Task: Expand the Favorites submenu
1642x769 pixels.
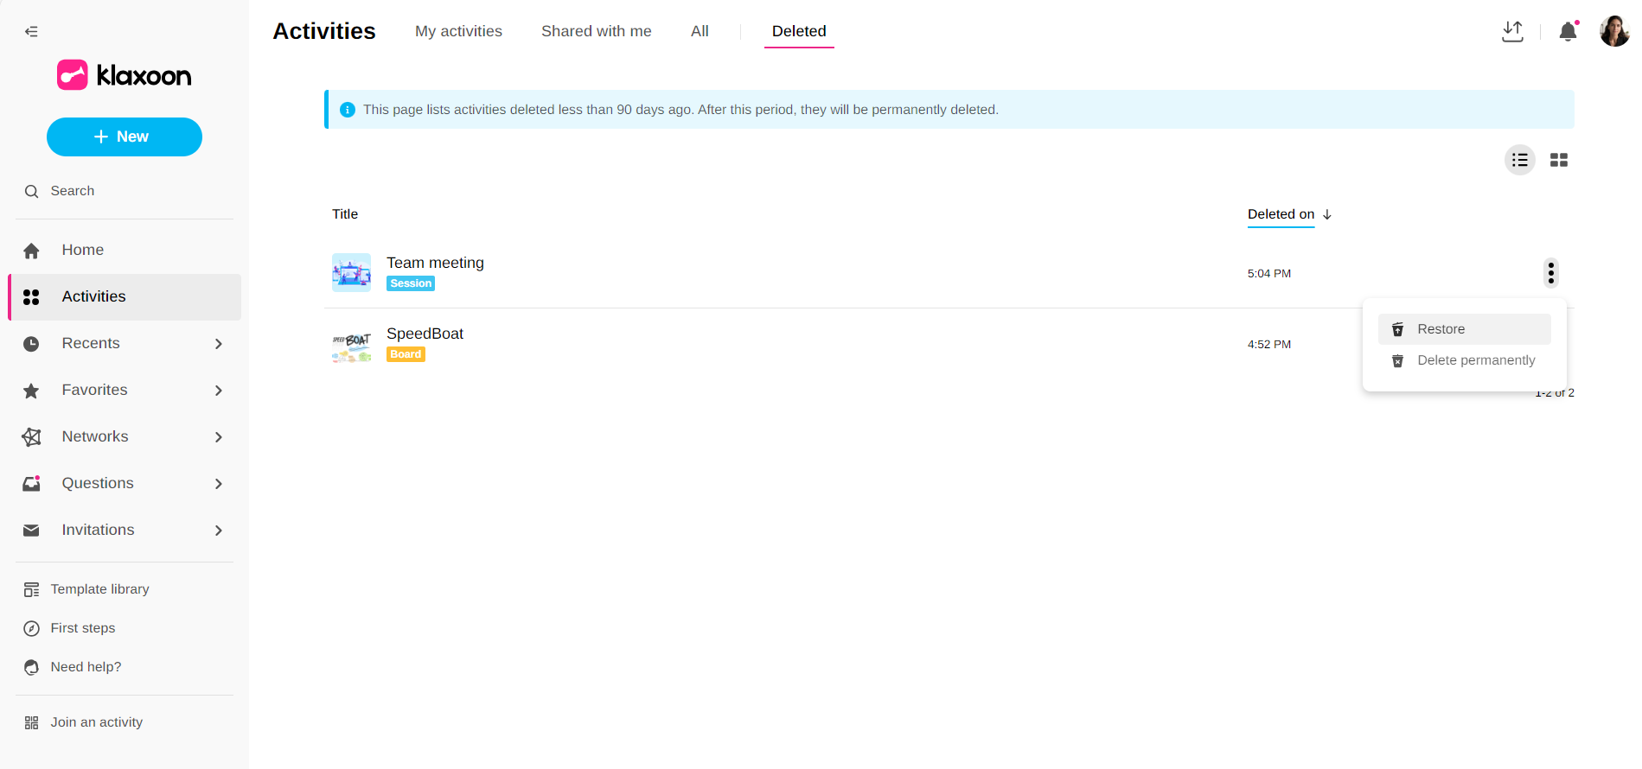Action: click(x=218, y=391)
